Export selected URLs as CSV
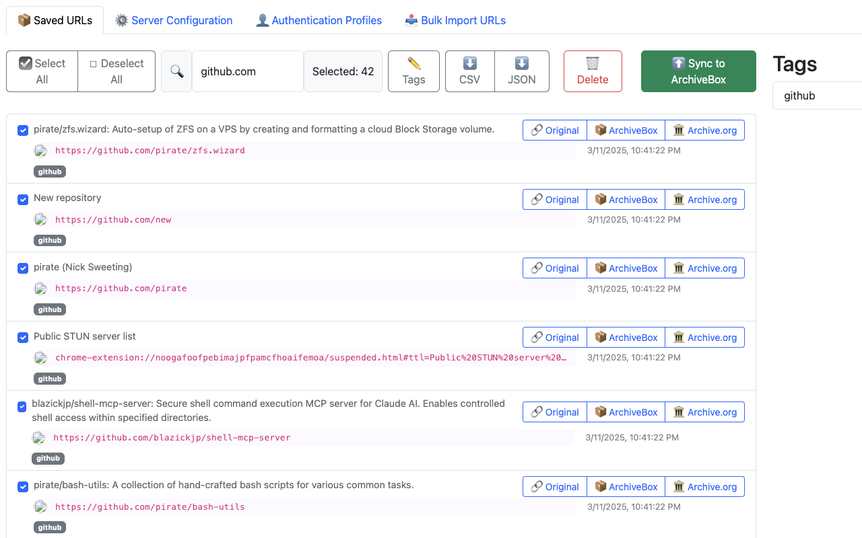The height and width of the screenshot is (538, 862). 469,71
